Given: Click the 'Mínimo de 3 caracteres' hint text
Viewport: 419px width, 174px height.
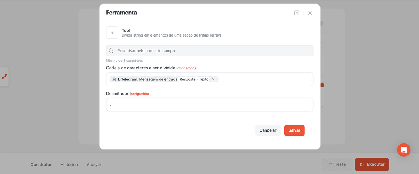Looking at the screenshot, I should [x=124, y=61].
